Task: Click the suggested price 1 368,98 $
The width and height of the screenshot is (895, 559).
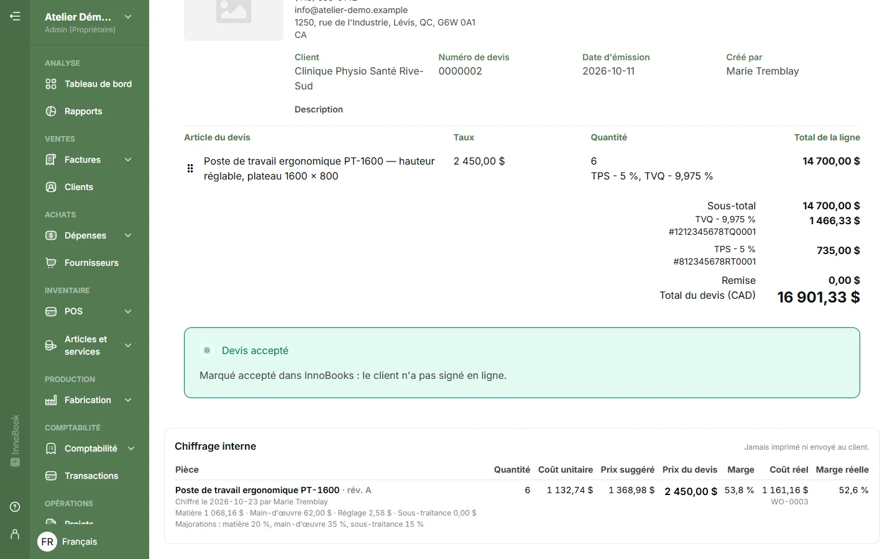Action: (x=631, y=490)
